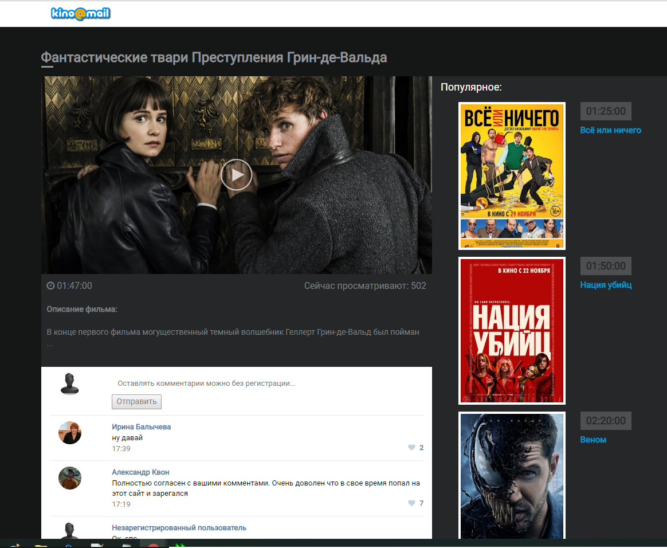Click the Описание фильма: label
Screen dimensions: 667x548
point(82,310)
